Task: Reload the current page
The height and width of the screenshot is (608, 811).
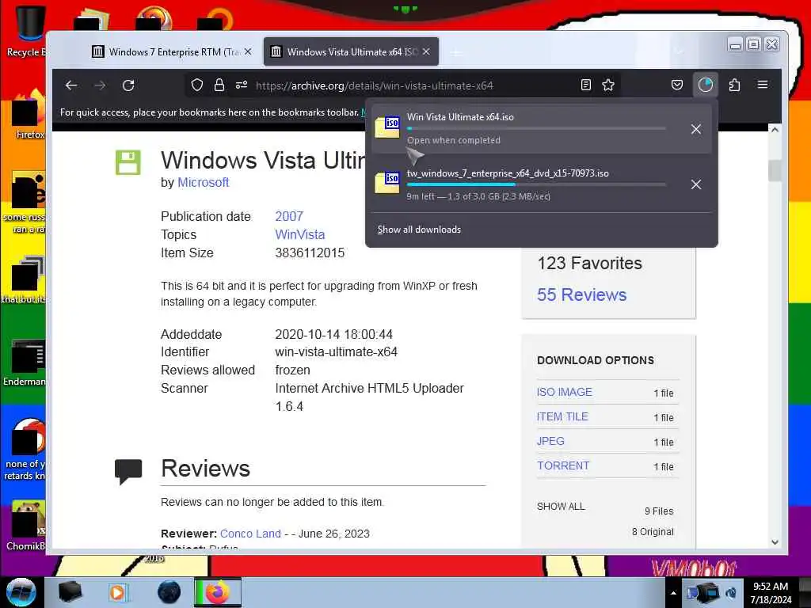Action: point(128,85)
